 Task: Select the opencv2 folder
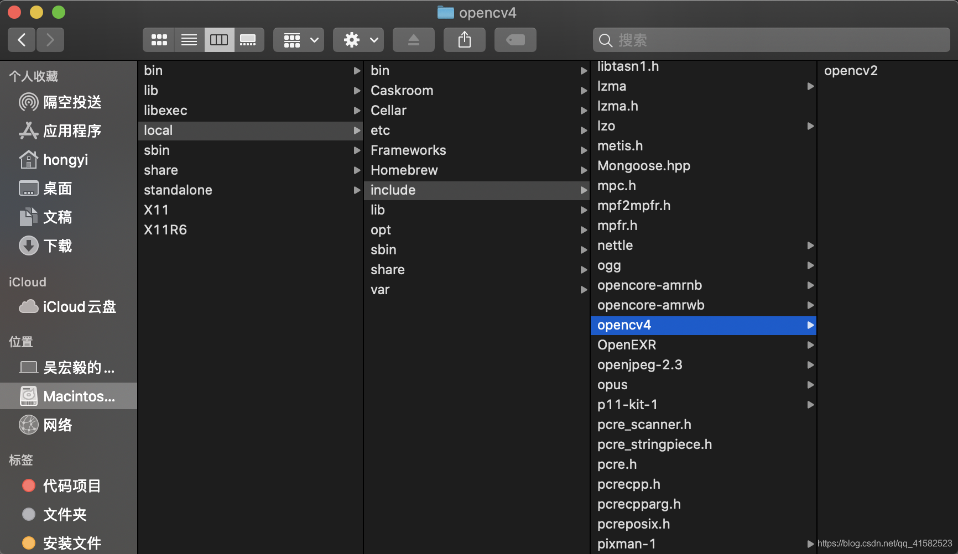(x=887, y=71)
